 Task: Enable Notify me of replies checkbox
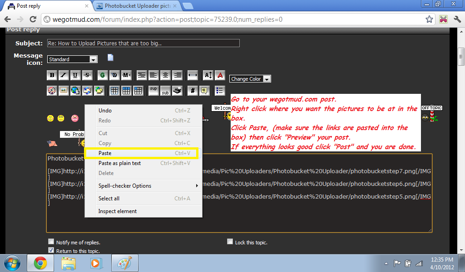(x=50, y=242)
